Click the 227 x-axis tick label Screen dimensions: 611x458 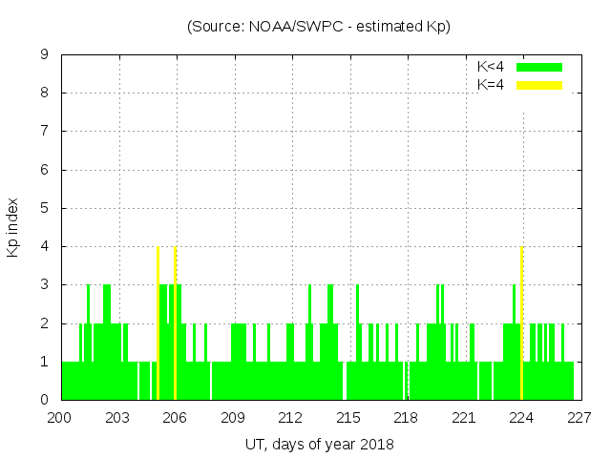(579, 417)
